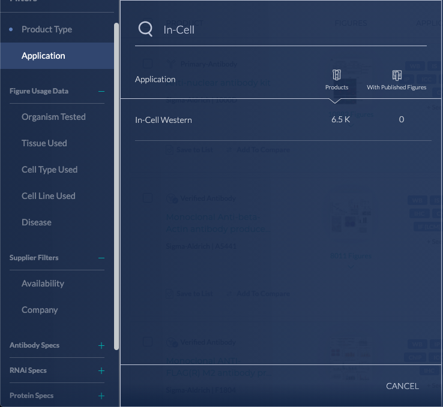This screenshot has width=443, height=407.
Task: Collapse the Figure Usage Data section
Action: [101, 91]
